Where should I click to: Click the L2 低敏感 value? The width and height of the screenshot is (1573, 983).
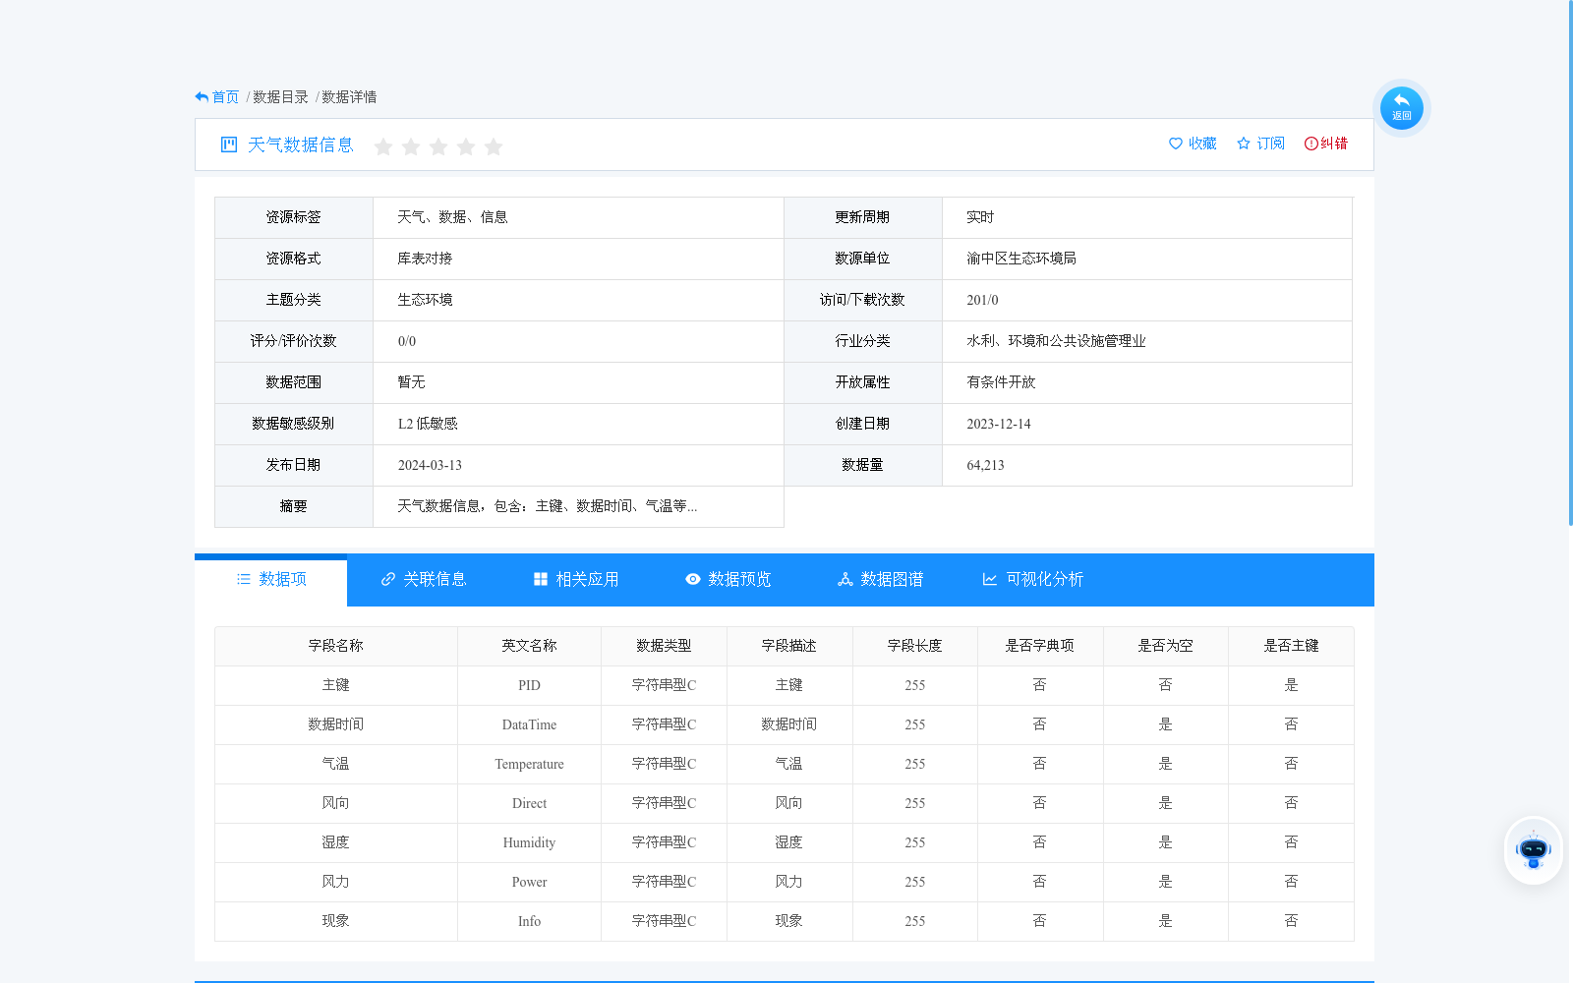[428, 424]
